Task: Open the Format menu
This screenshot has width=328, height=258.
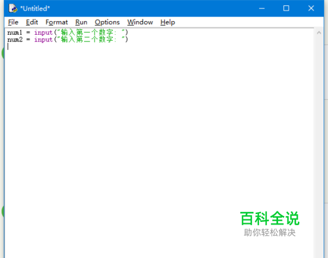Action: pos(56,22)
